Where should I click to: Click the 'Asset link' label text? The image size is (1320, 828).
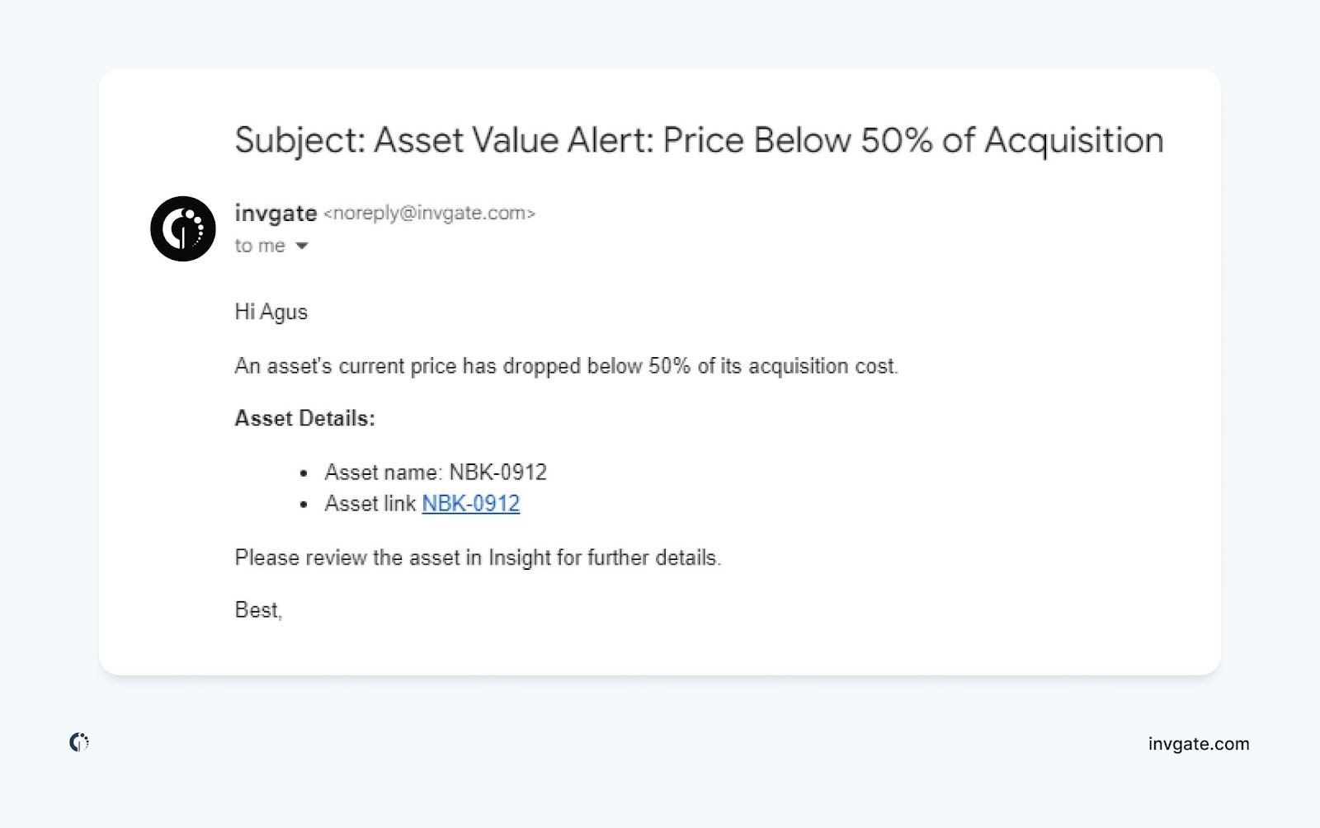370,503
